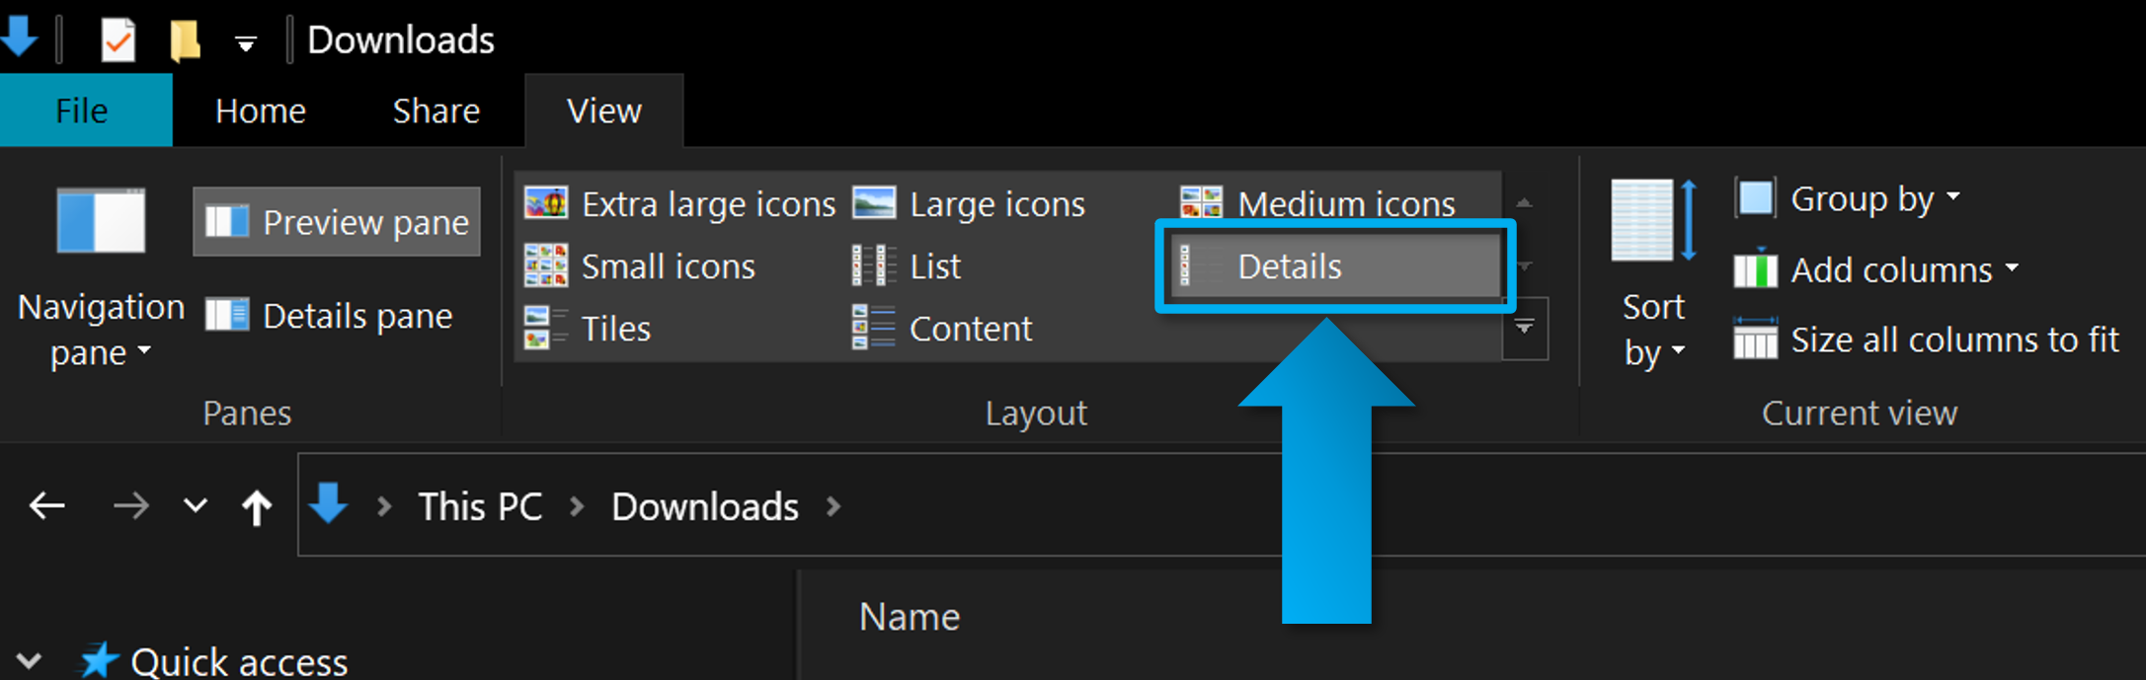Viewport: 2146px width, 680px height.
Task: Select Extra large icons layout
Action: coord(680,204)
